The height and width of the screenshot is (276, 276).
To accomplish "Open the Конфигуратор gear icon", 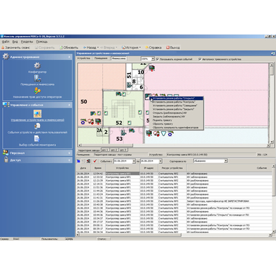I will pos(37,66).
